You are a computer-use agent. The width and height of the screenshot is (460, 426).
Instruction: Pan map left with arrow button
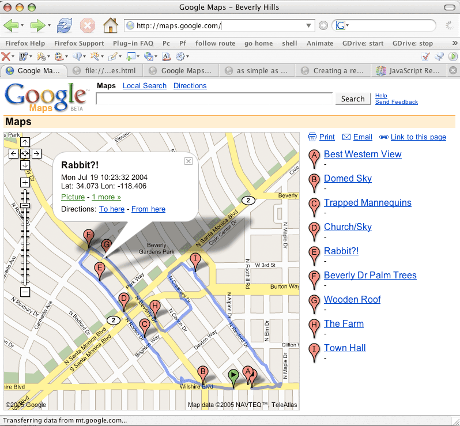point(13,153)
